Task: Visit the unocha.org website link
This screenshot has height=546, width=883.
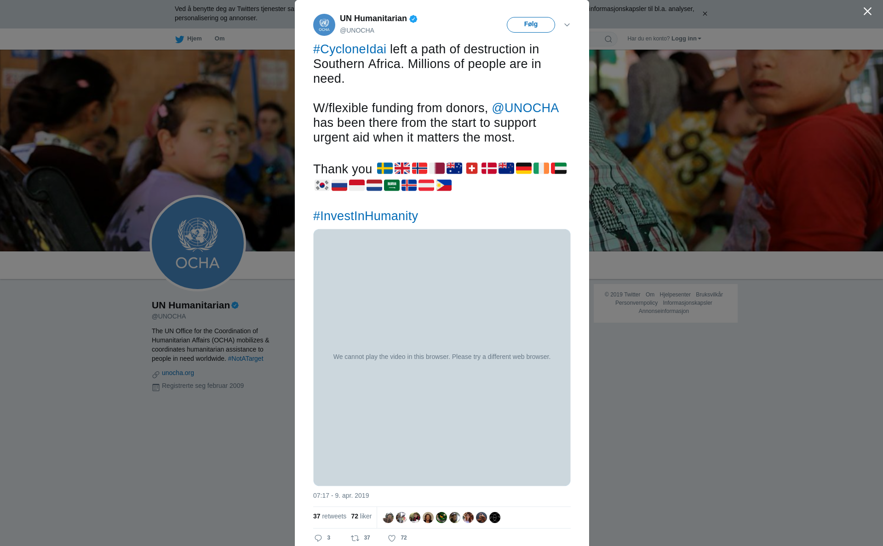Action: pyautogui.click(x=178, y=373)
